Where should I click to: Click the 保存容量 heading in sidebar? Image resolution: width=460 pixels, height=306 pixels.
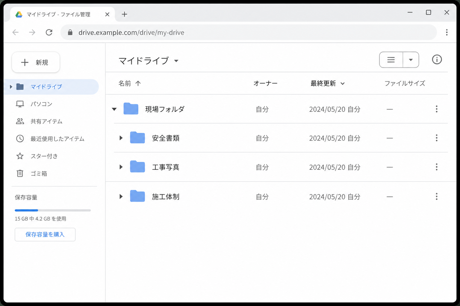(26, 198)
